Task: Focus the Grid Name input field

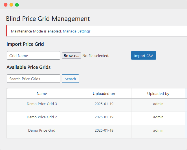Action: [34, 56]
